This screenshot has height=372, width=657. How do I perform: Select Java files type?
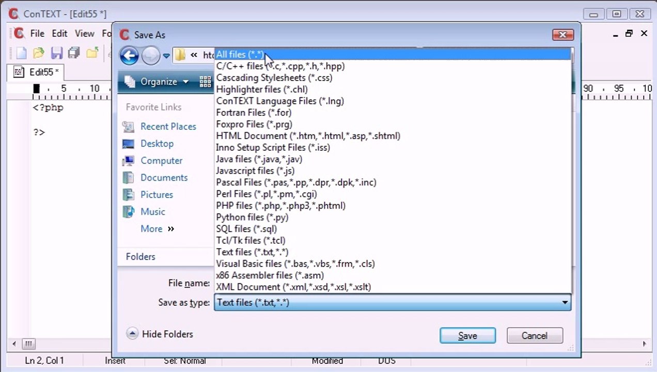point(393,159)
